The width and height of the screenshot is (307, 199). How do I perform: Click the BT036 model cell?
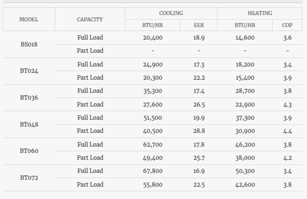point(29,98)
